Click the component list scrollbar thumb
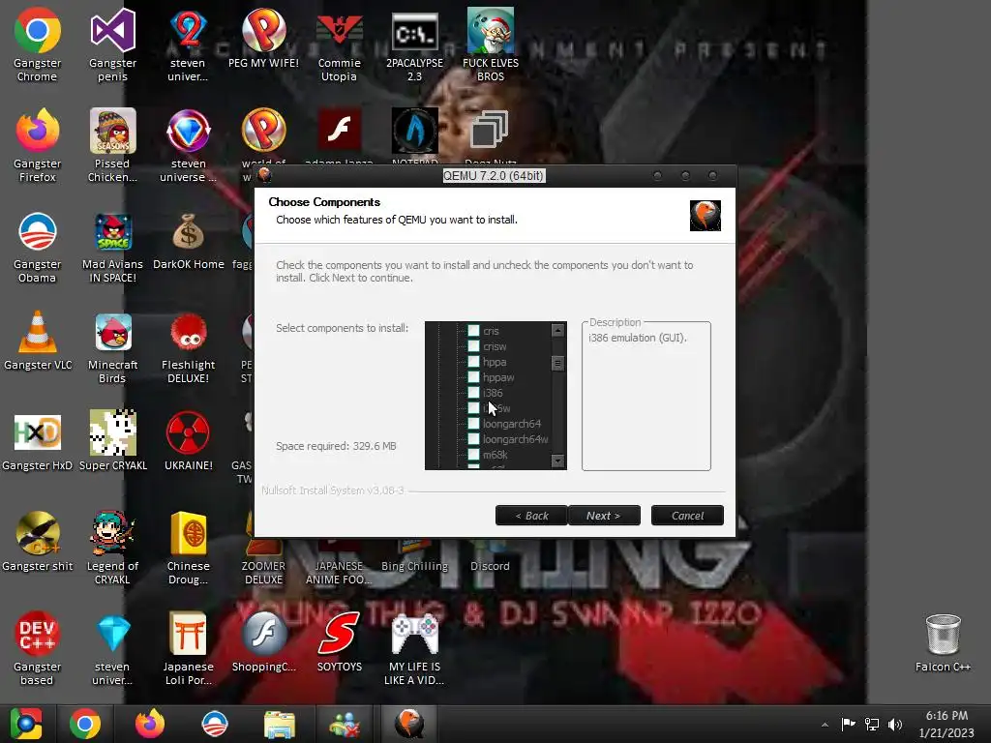991x743 pixels. [557, 363]
